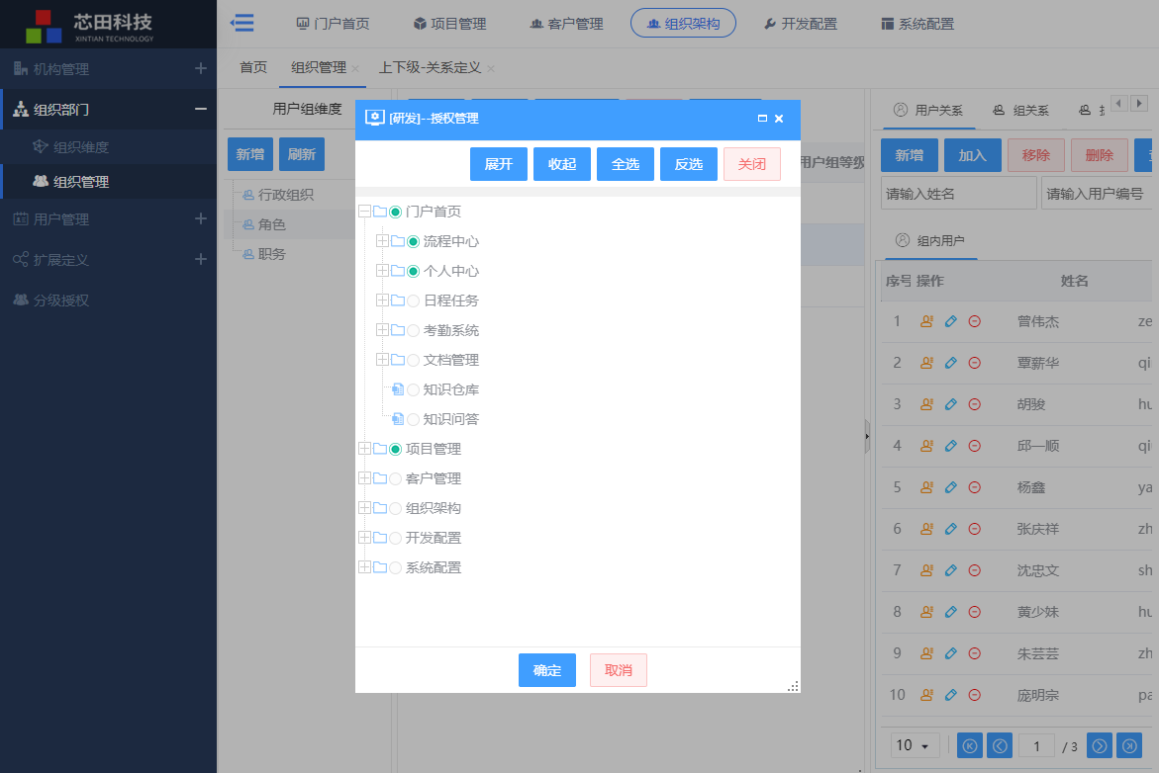Click the dialog resize handle at corner
This screenshot has height=773, width=1159.
[793, 686]
